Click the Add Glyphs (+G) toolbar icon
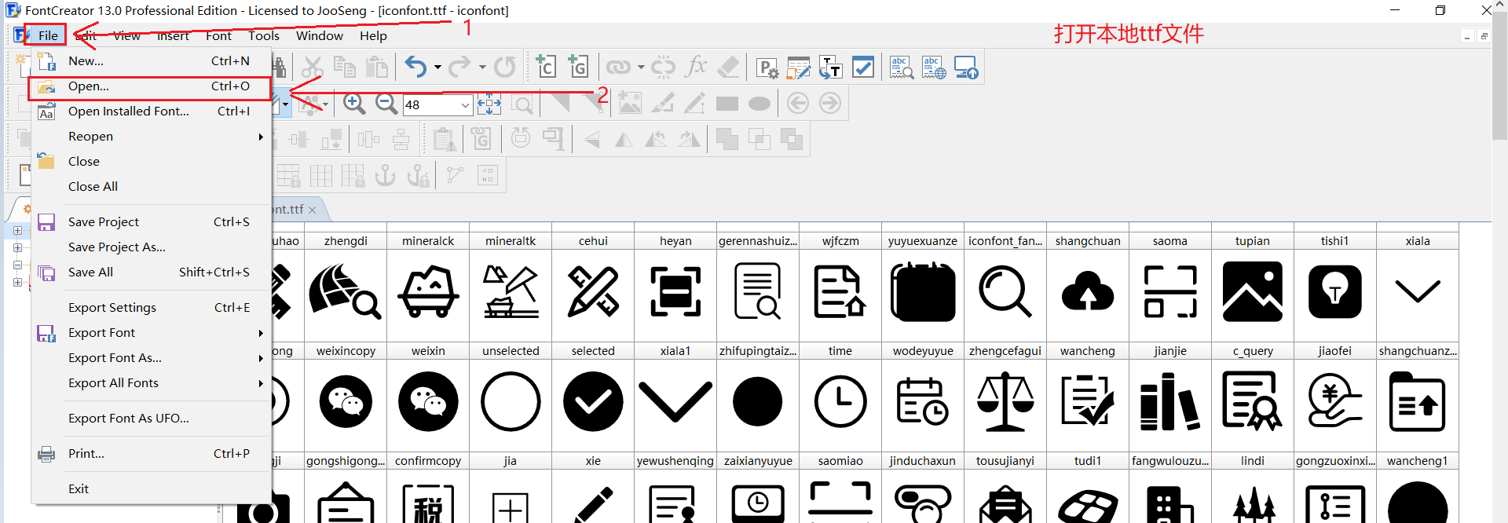This screenshot has width=1508, height=523. [578, 67]
